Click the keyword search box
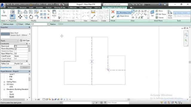191x107 pixels. tap(115, 4)
